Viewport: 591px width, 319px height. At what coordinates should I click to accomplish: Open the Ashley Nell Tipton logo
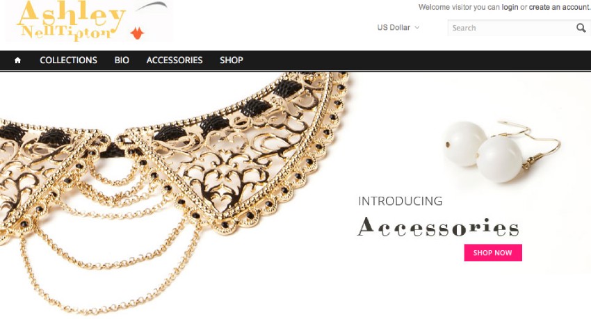pyautogui.click(x=89, y=21)
